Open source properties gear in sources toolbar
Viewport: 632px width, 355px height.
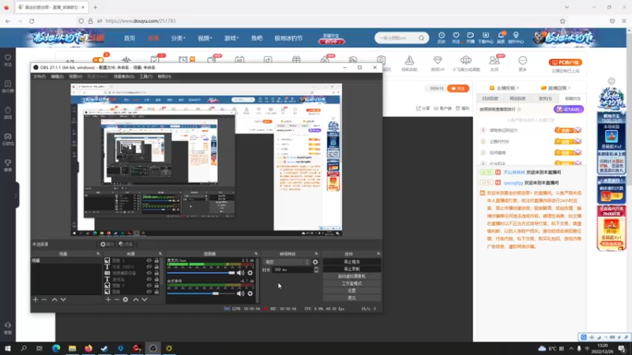(x=126, y=300)
